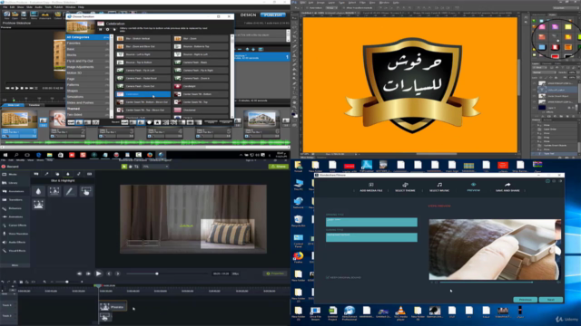
Task: Open Camtasia canvas zoom level dropdown
Action: (x=155, y=167)
